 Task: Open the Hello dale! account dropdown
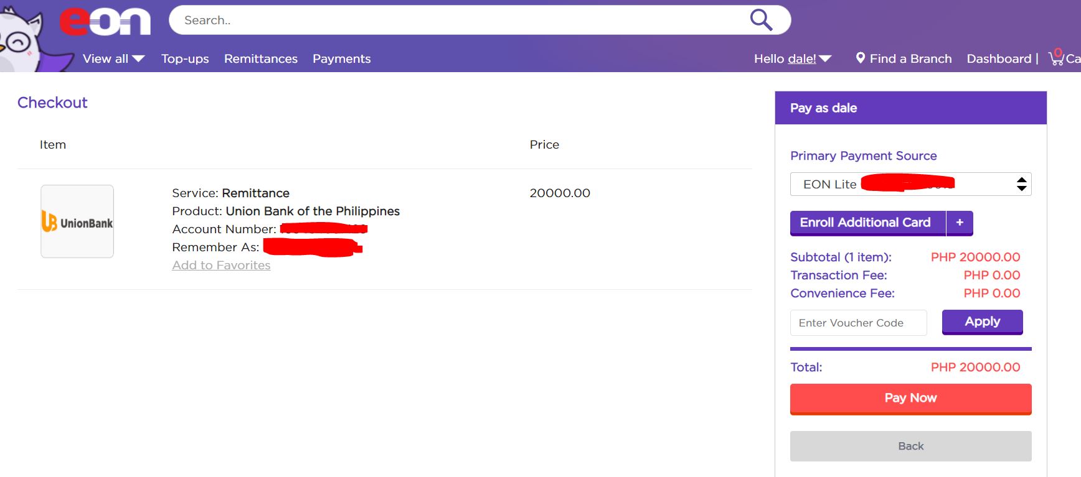coord(793,58)
